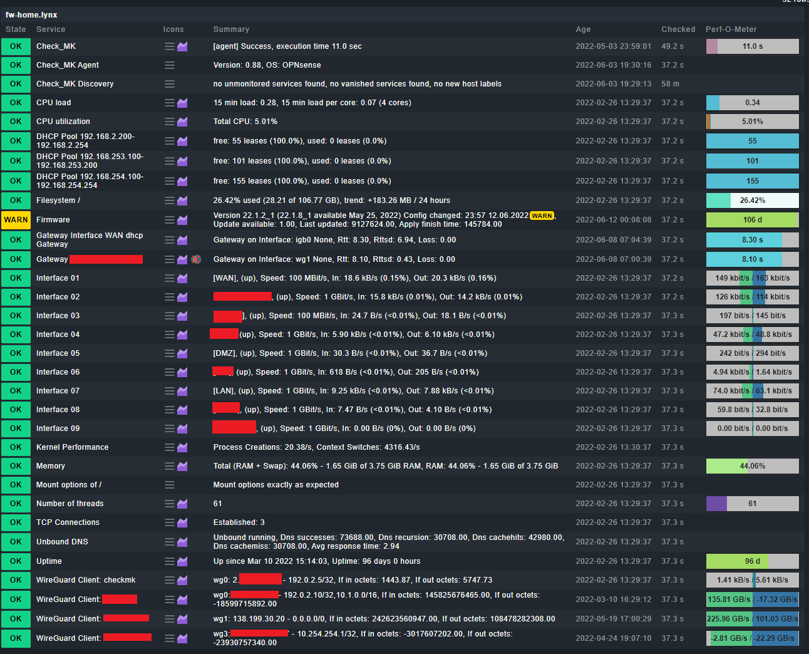Sort table by Checked column header
The image size is (809, 654).
[x=678, y=29]
